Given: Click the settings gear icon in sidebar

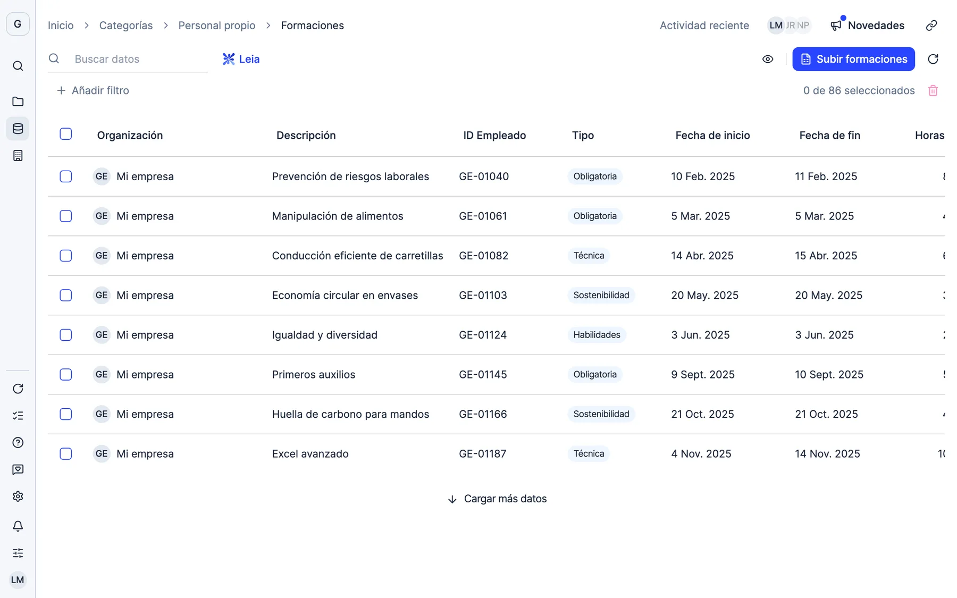Looking at the screenshot, I should (x=18, y=496).
